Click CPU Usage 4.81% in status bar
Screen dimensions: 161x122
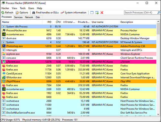[10, 120]
